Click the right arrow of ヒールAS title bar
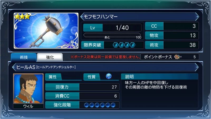211x119 pixels. coord(197,67)
